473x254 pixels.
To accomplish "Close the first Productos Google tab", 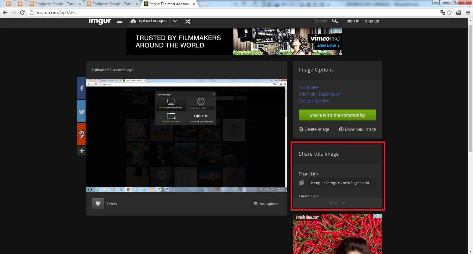I will click(x=80, y=4).
